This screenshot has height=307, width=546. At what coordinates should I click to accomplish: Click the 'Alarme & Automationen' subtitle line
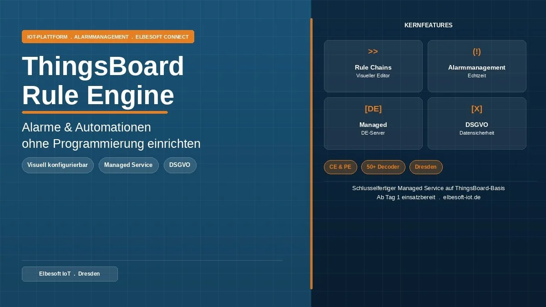pos(86,127)
